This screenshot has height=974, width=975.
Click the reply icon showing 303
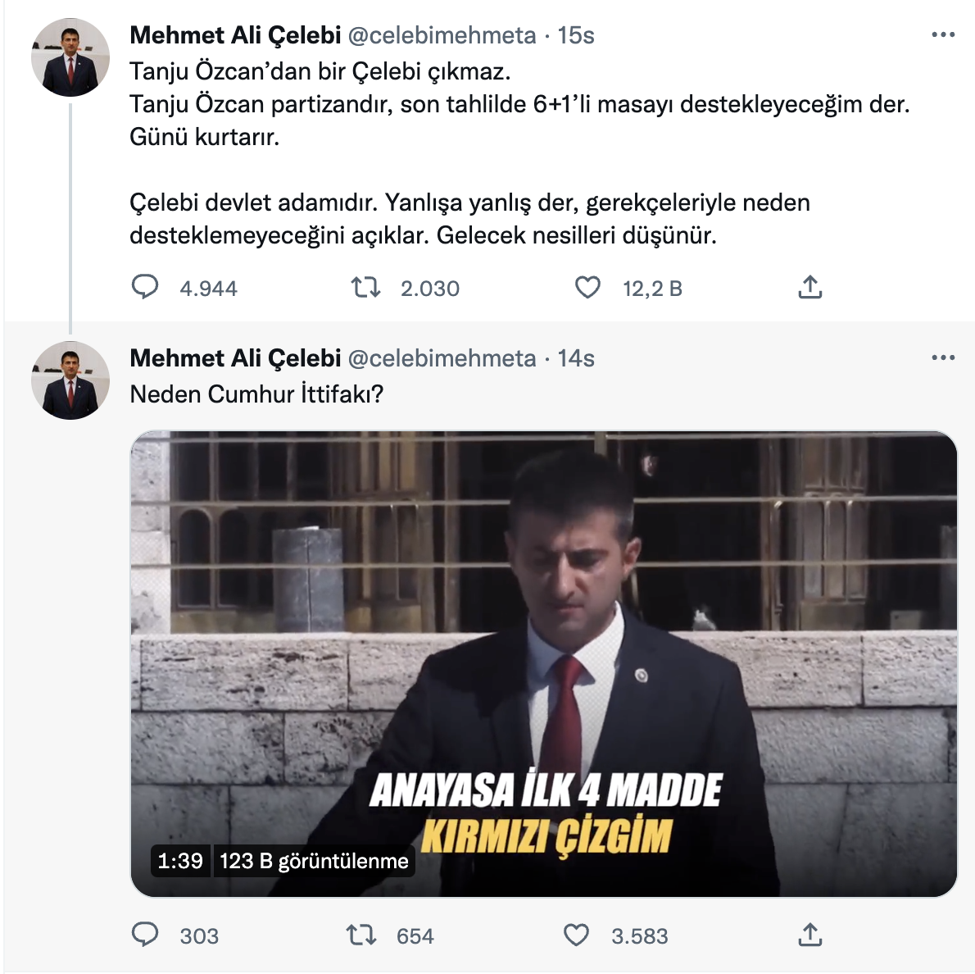(147, 935)
